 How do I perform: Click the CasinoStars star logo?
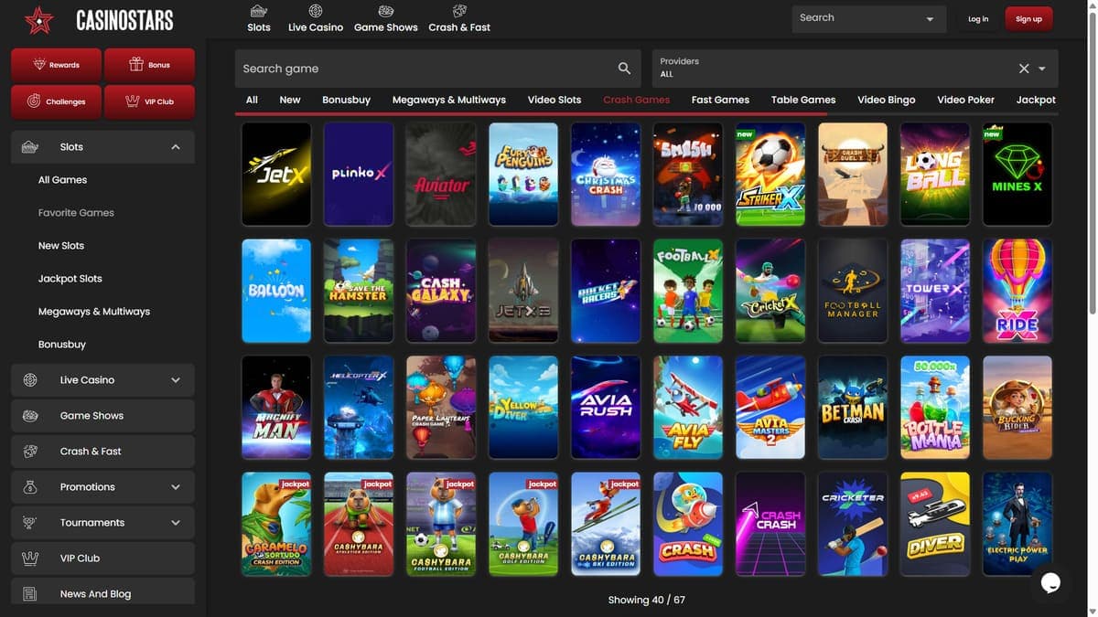pos(39,19)
